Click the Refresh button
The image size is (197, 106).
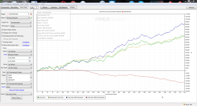191,8
